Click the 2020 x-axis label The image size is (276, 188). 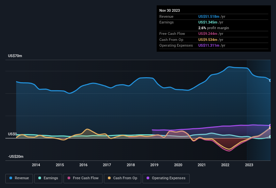click(178, 165)
